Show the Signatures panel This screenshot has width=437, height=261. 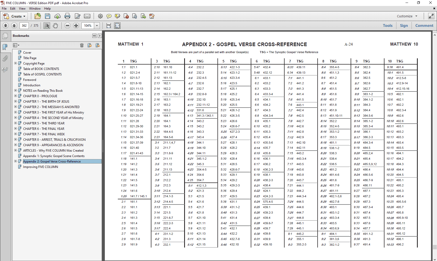(x=5, y=69)
